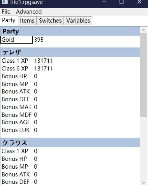This screenshot has width=148, height=185.
Task: Select the Bonus AGI label
Action: coord(15,122)
